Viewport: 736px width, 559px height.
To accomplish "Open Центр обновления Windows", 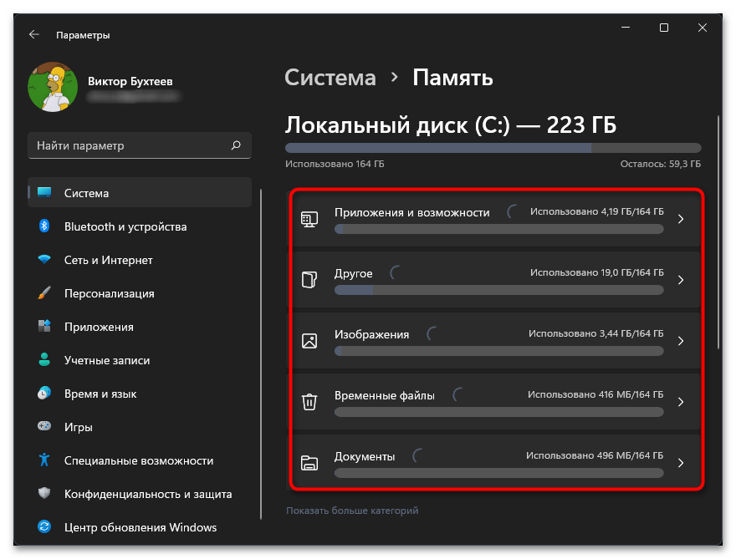I will [x=140, y=527].
